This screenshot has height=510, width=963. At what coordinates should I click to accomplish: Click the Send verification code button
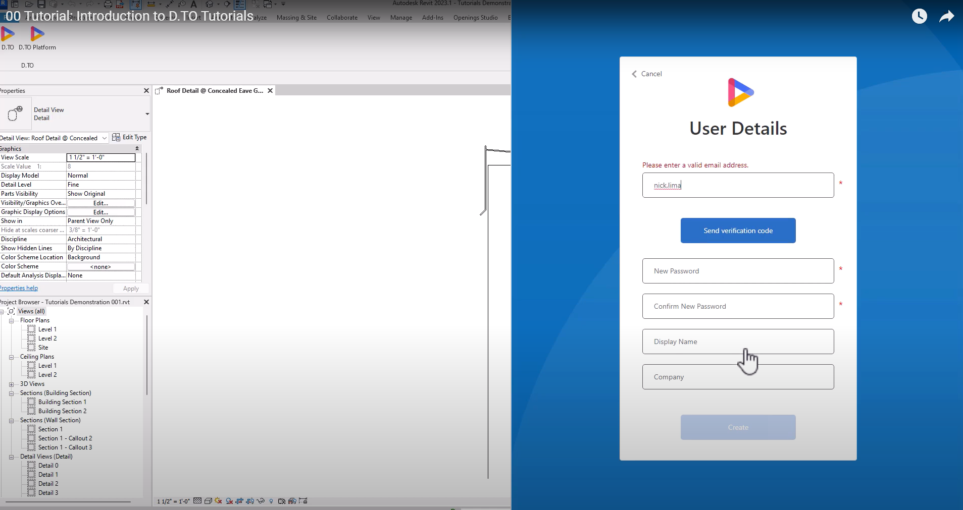[737, 231]
